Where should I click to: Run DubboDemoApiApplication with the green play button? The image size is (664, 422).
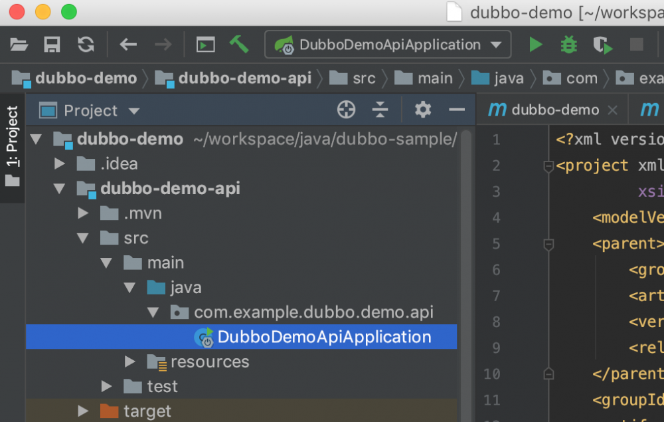tap(535, 44)
